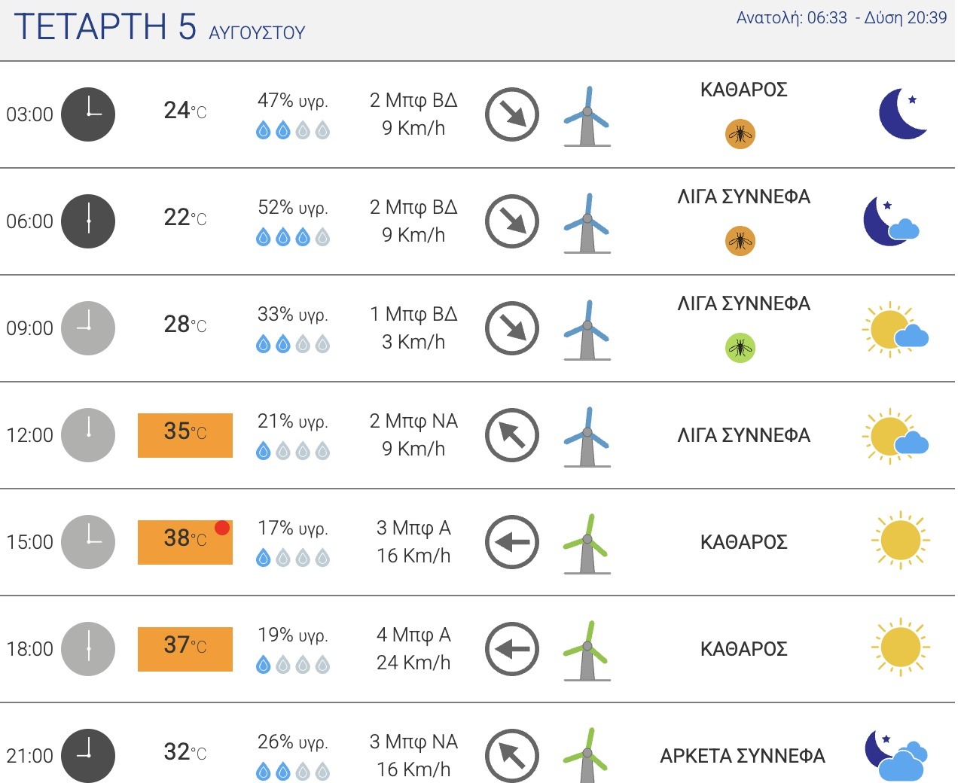
Task: Click the cloudy night icon at 21:00
Action: [x=895, y=755]
